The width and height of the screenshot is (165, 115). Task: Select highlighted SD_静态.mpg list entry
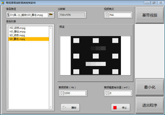coord(29,39)
